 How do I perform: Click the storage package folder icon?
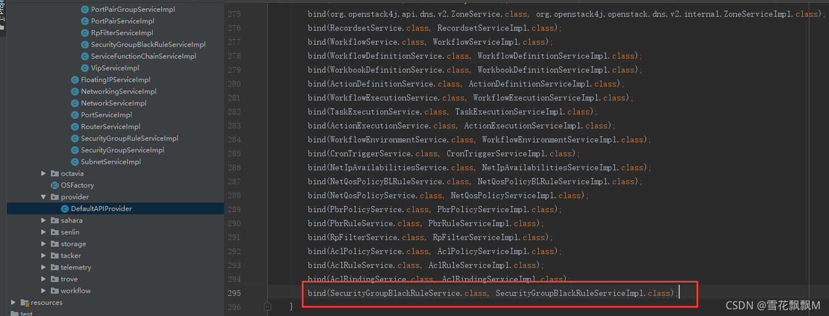(x=55, y=244)
